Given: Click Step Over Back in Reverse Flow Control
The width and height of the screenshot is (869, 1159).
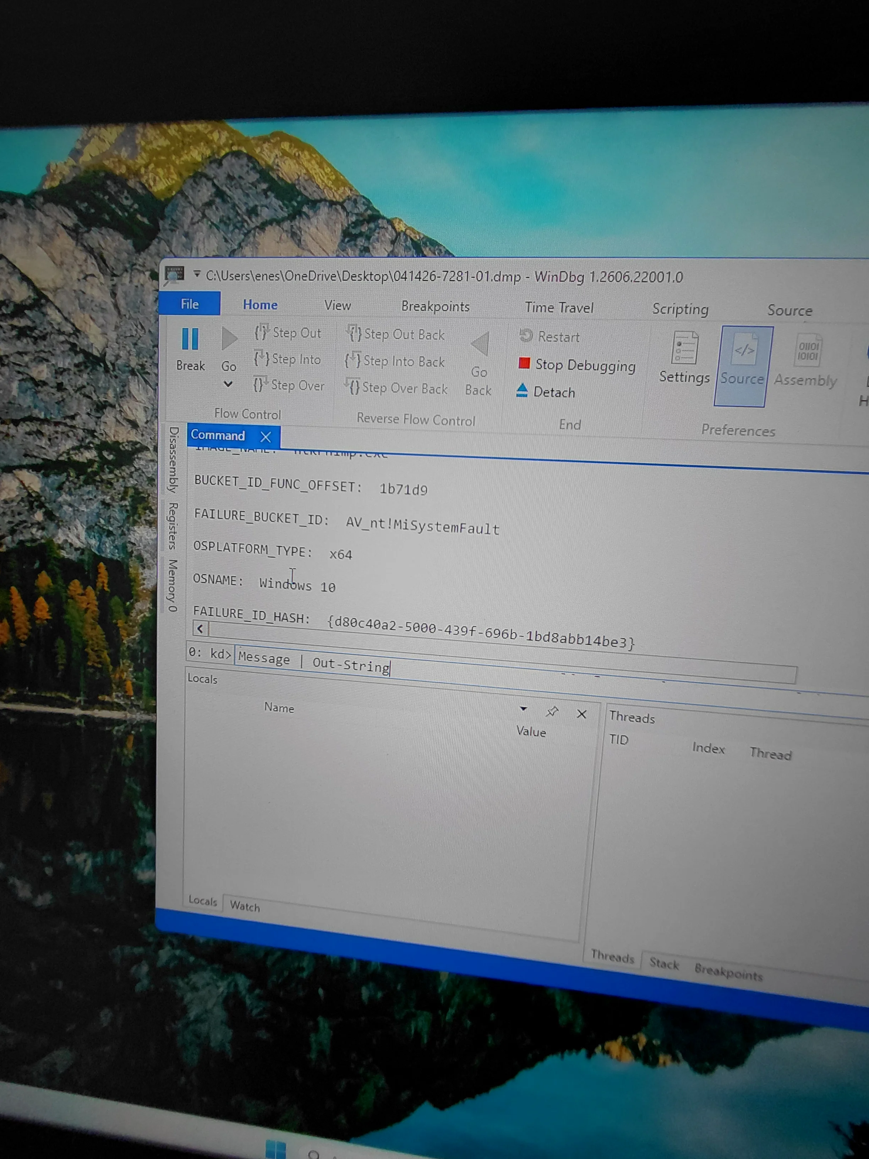Looking at the screenshot, I should pyautogui.click(x=396, y=388).
